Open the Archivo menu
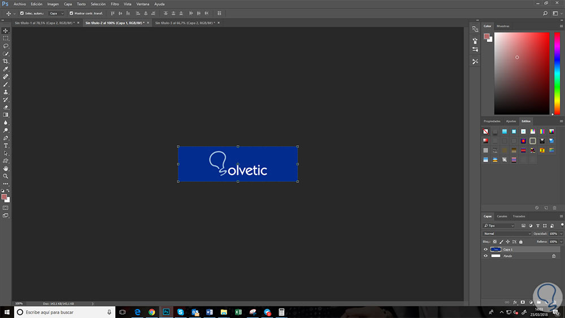This screenshot has height=318, width=565. [x=20, y=4]
